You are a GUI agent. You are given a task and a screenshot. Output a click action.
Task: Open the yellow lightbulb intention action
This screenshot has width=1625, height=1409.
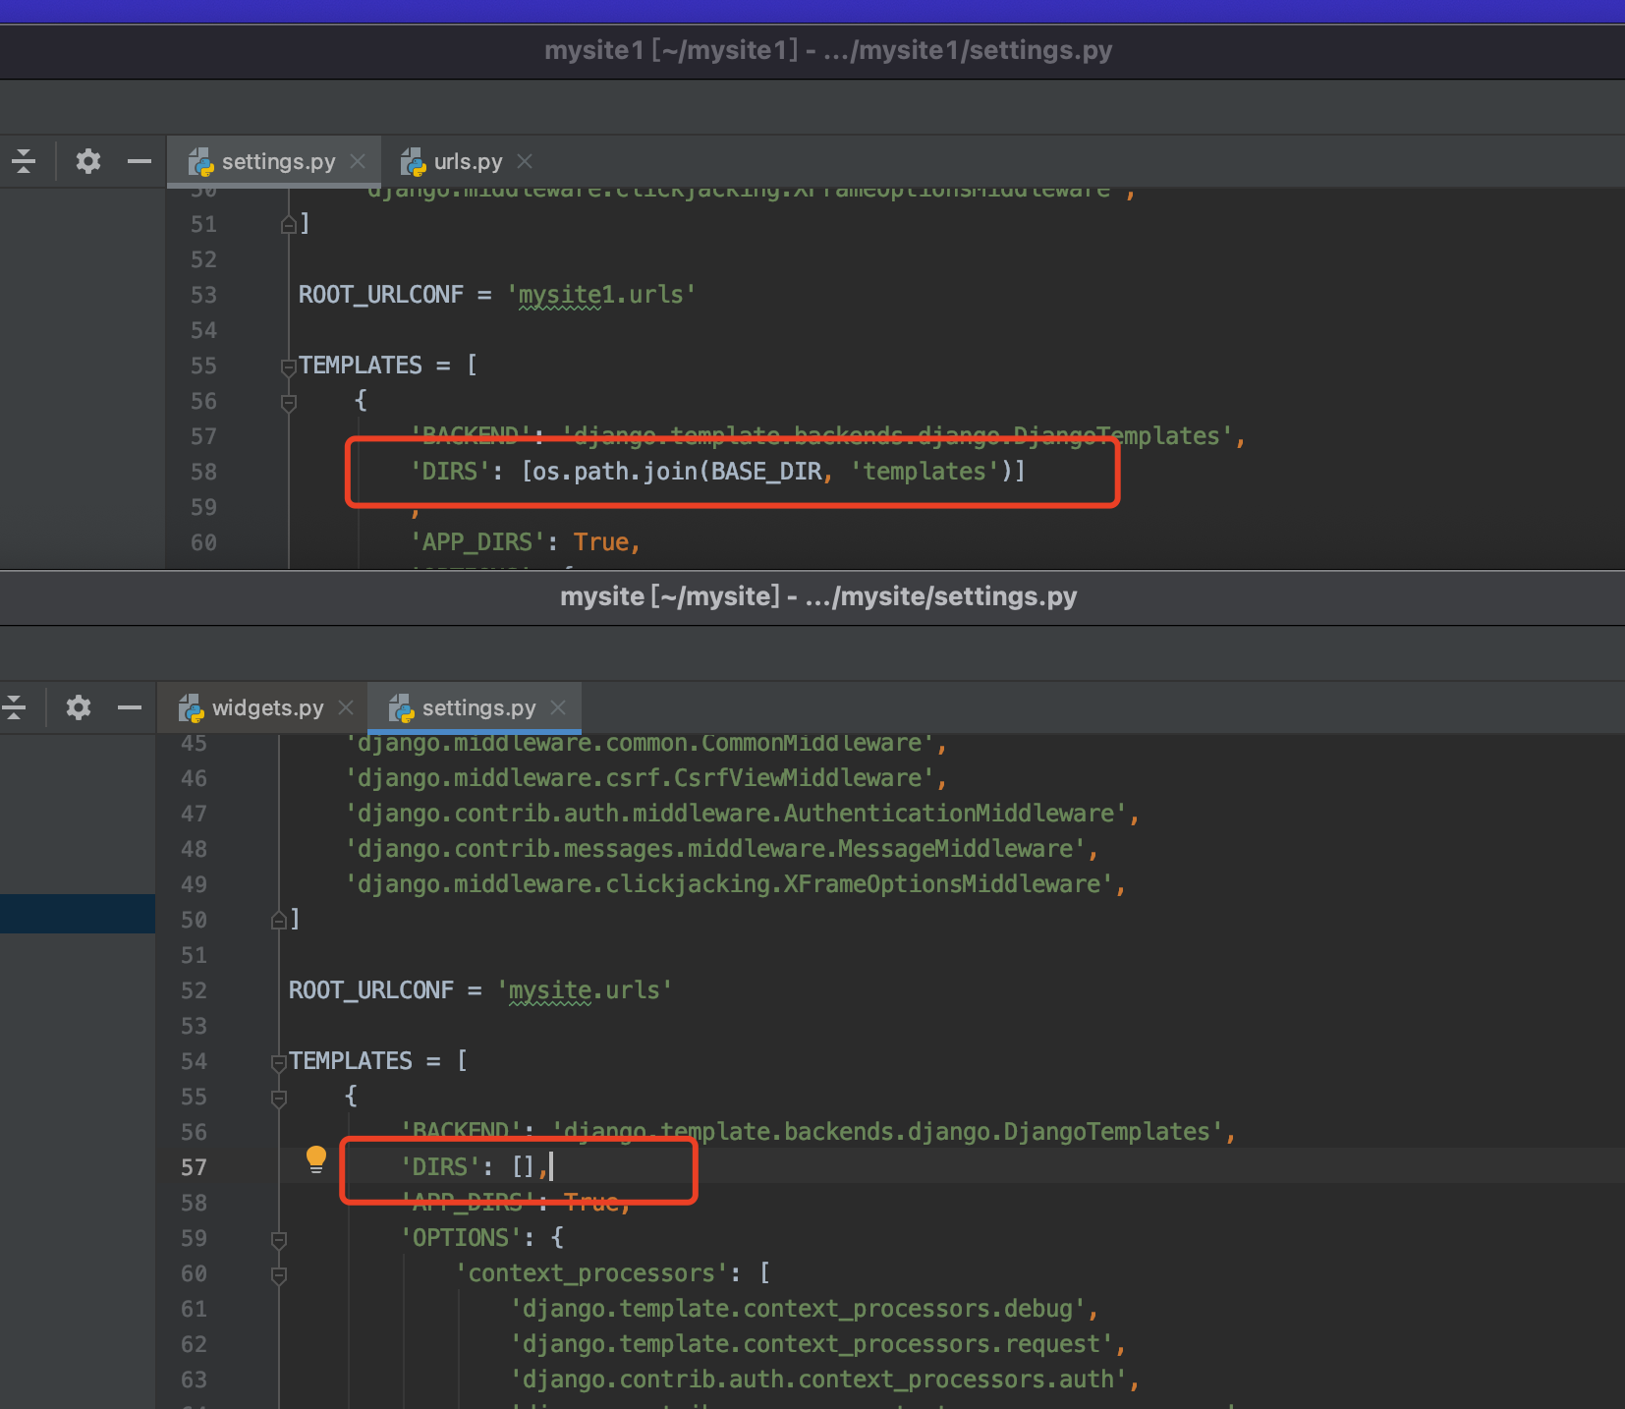(315, 1159)
